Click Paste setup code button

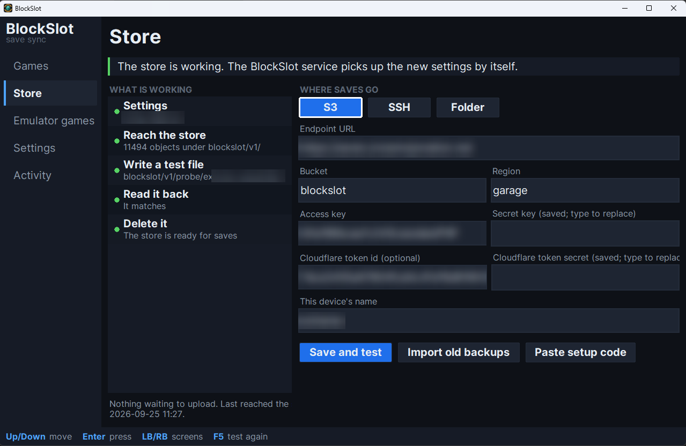coord(580,353)
